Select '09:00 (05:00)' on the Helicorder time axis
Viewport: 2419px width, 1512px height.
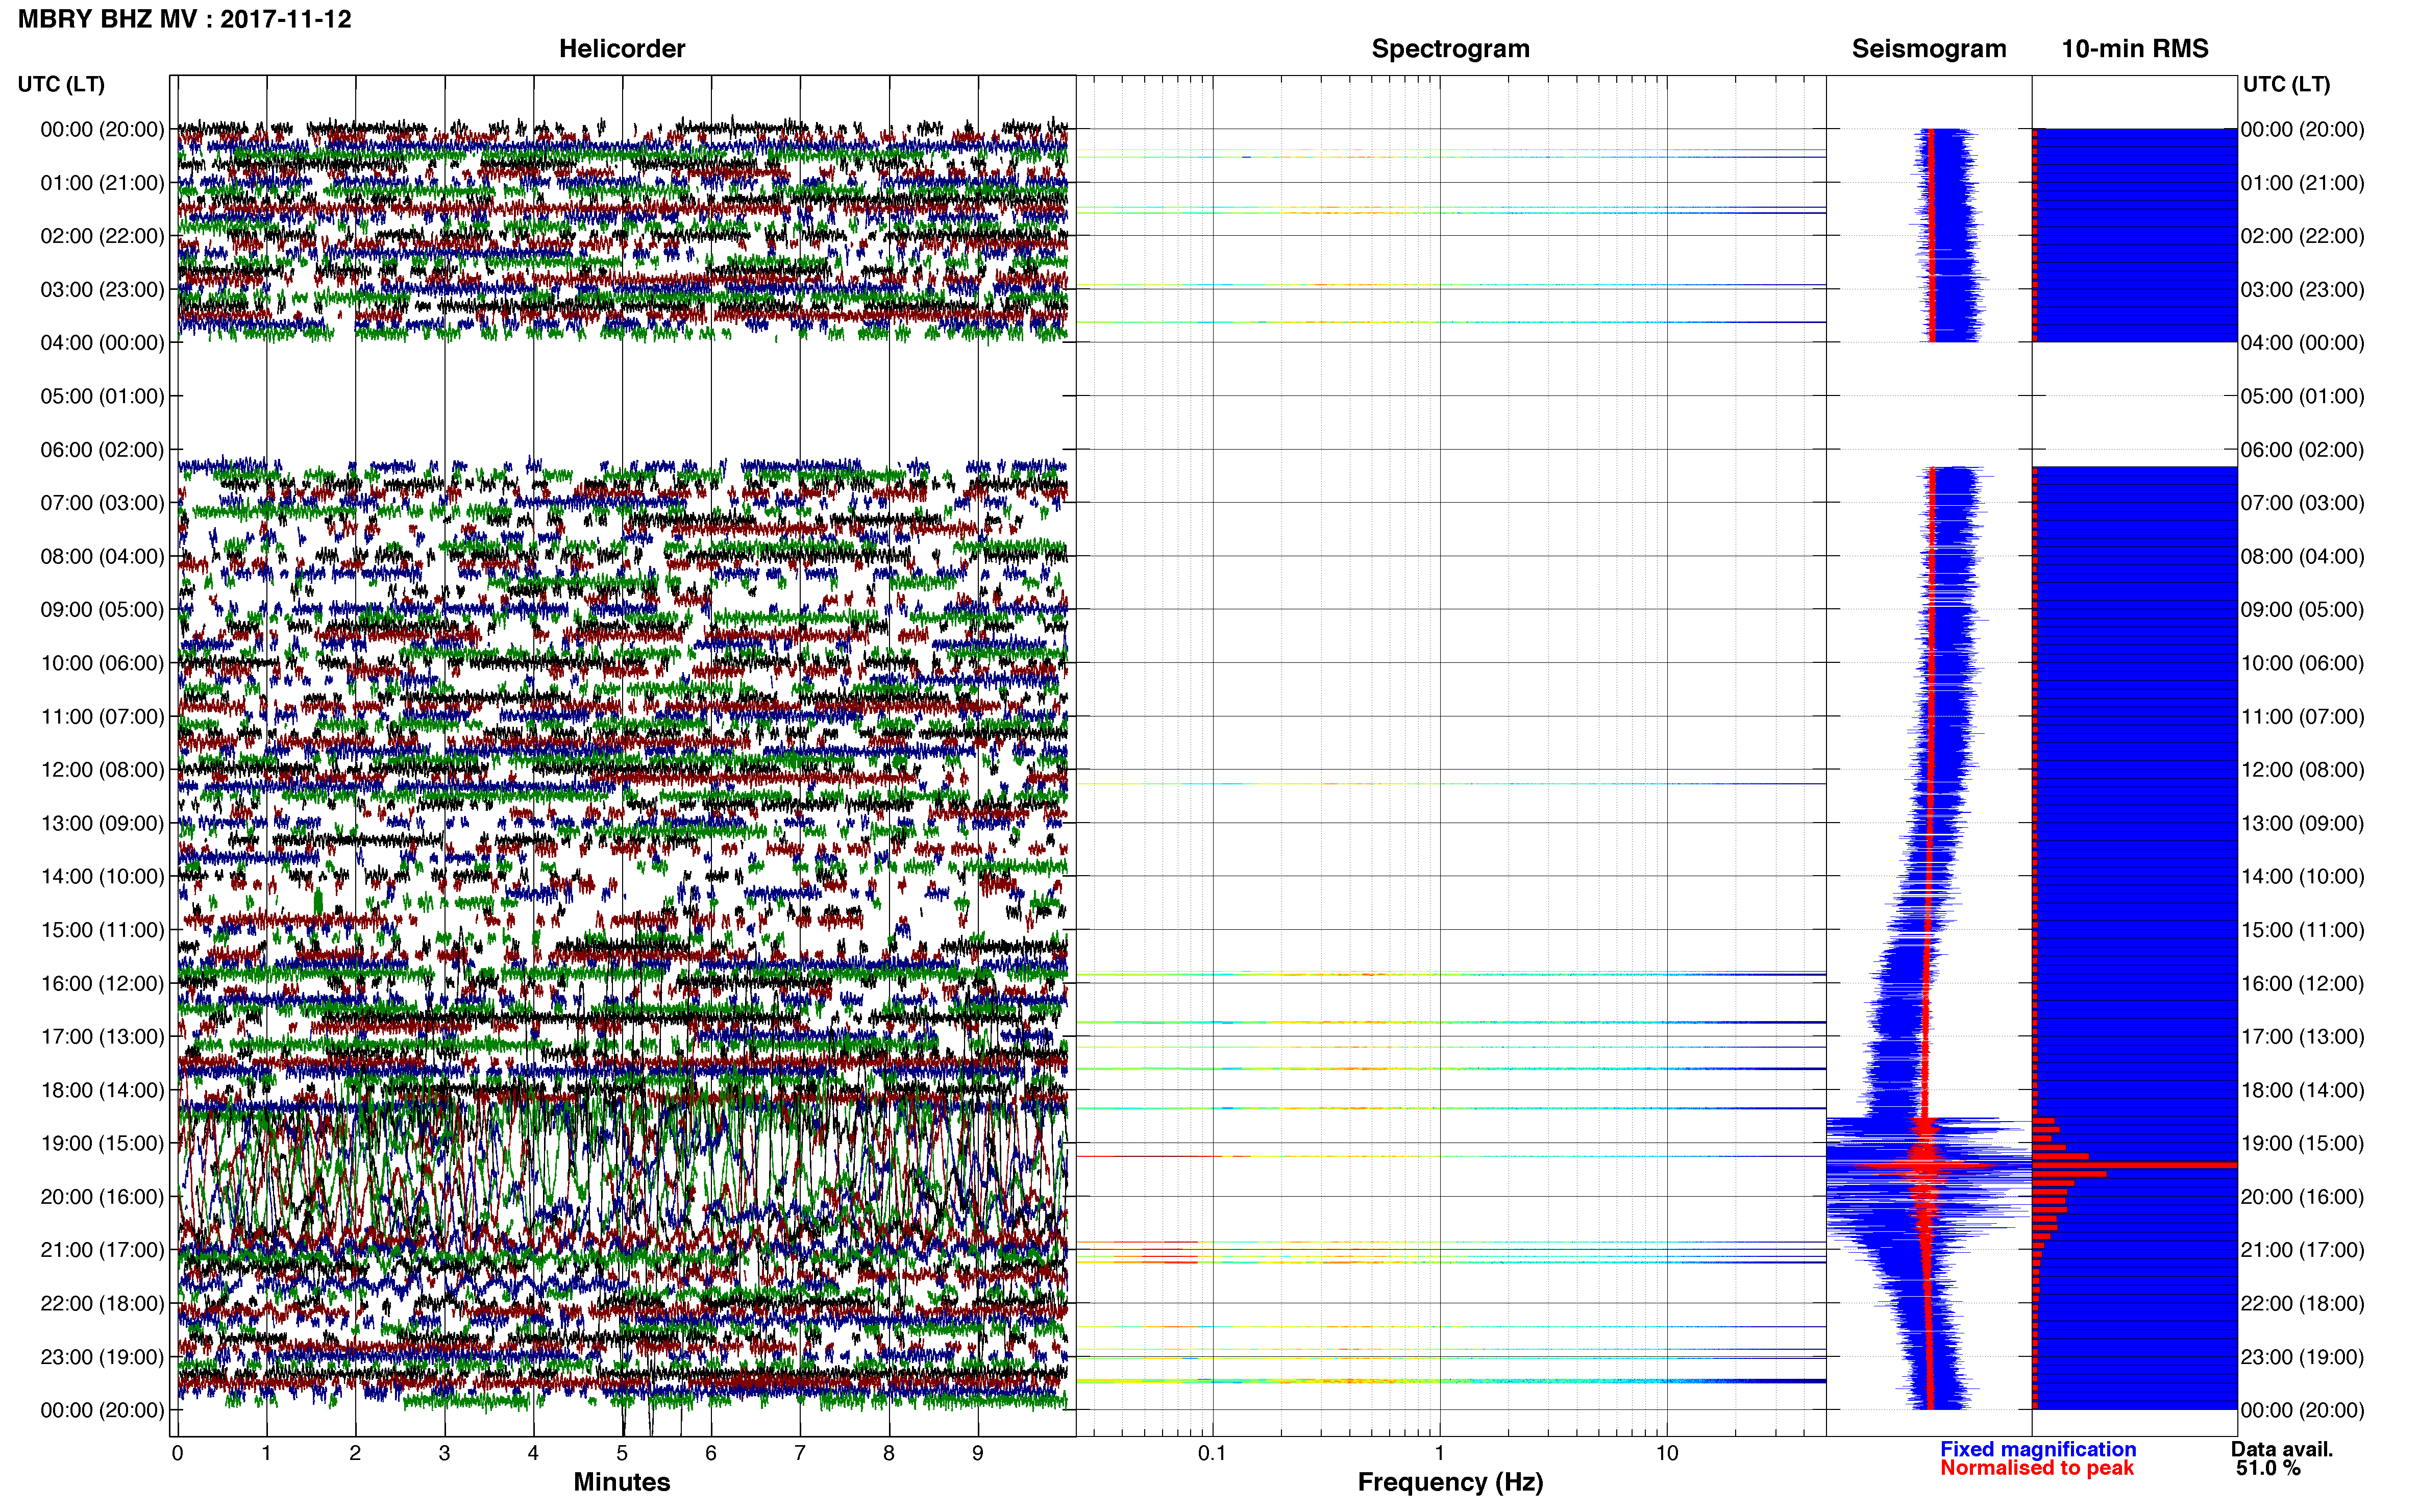(x=102, y=610)
